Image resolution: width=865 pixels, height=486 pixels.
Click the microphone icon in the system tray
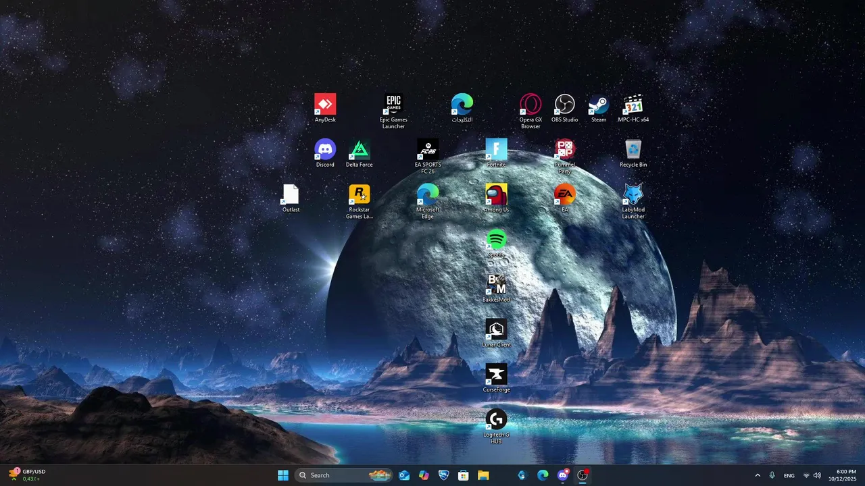pyautogui.click(x=772, y=475)
